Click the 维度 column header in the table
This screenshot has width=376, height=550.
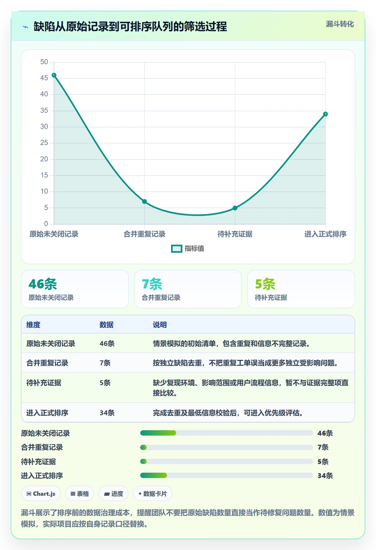pos(33,325)
